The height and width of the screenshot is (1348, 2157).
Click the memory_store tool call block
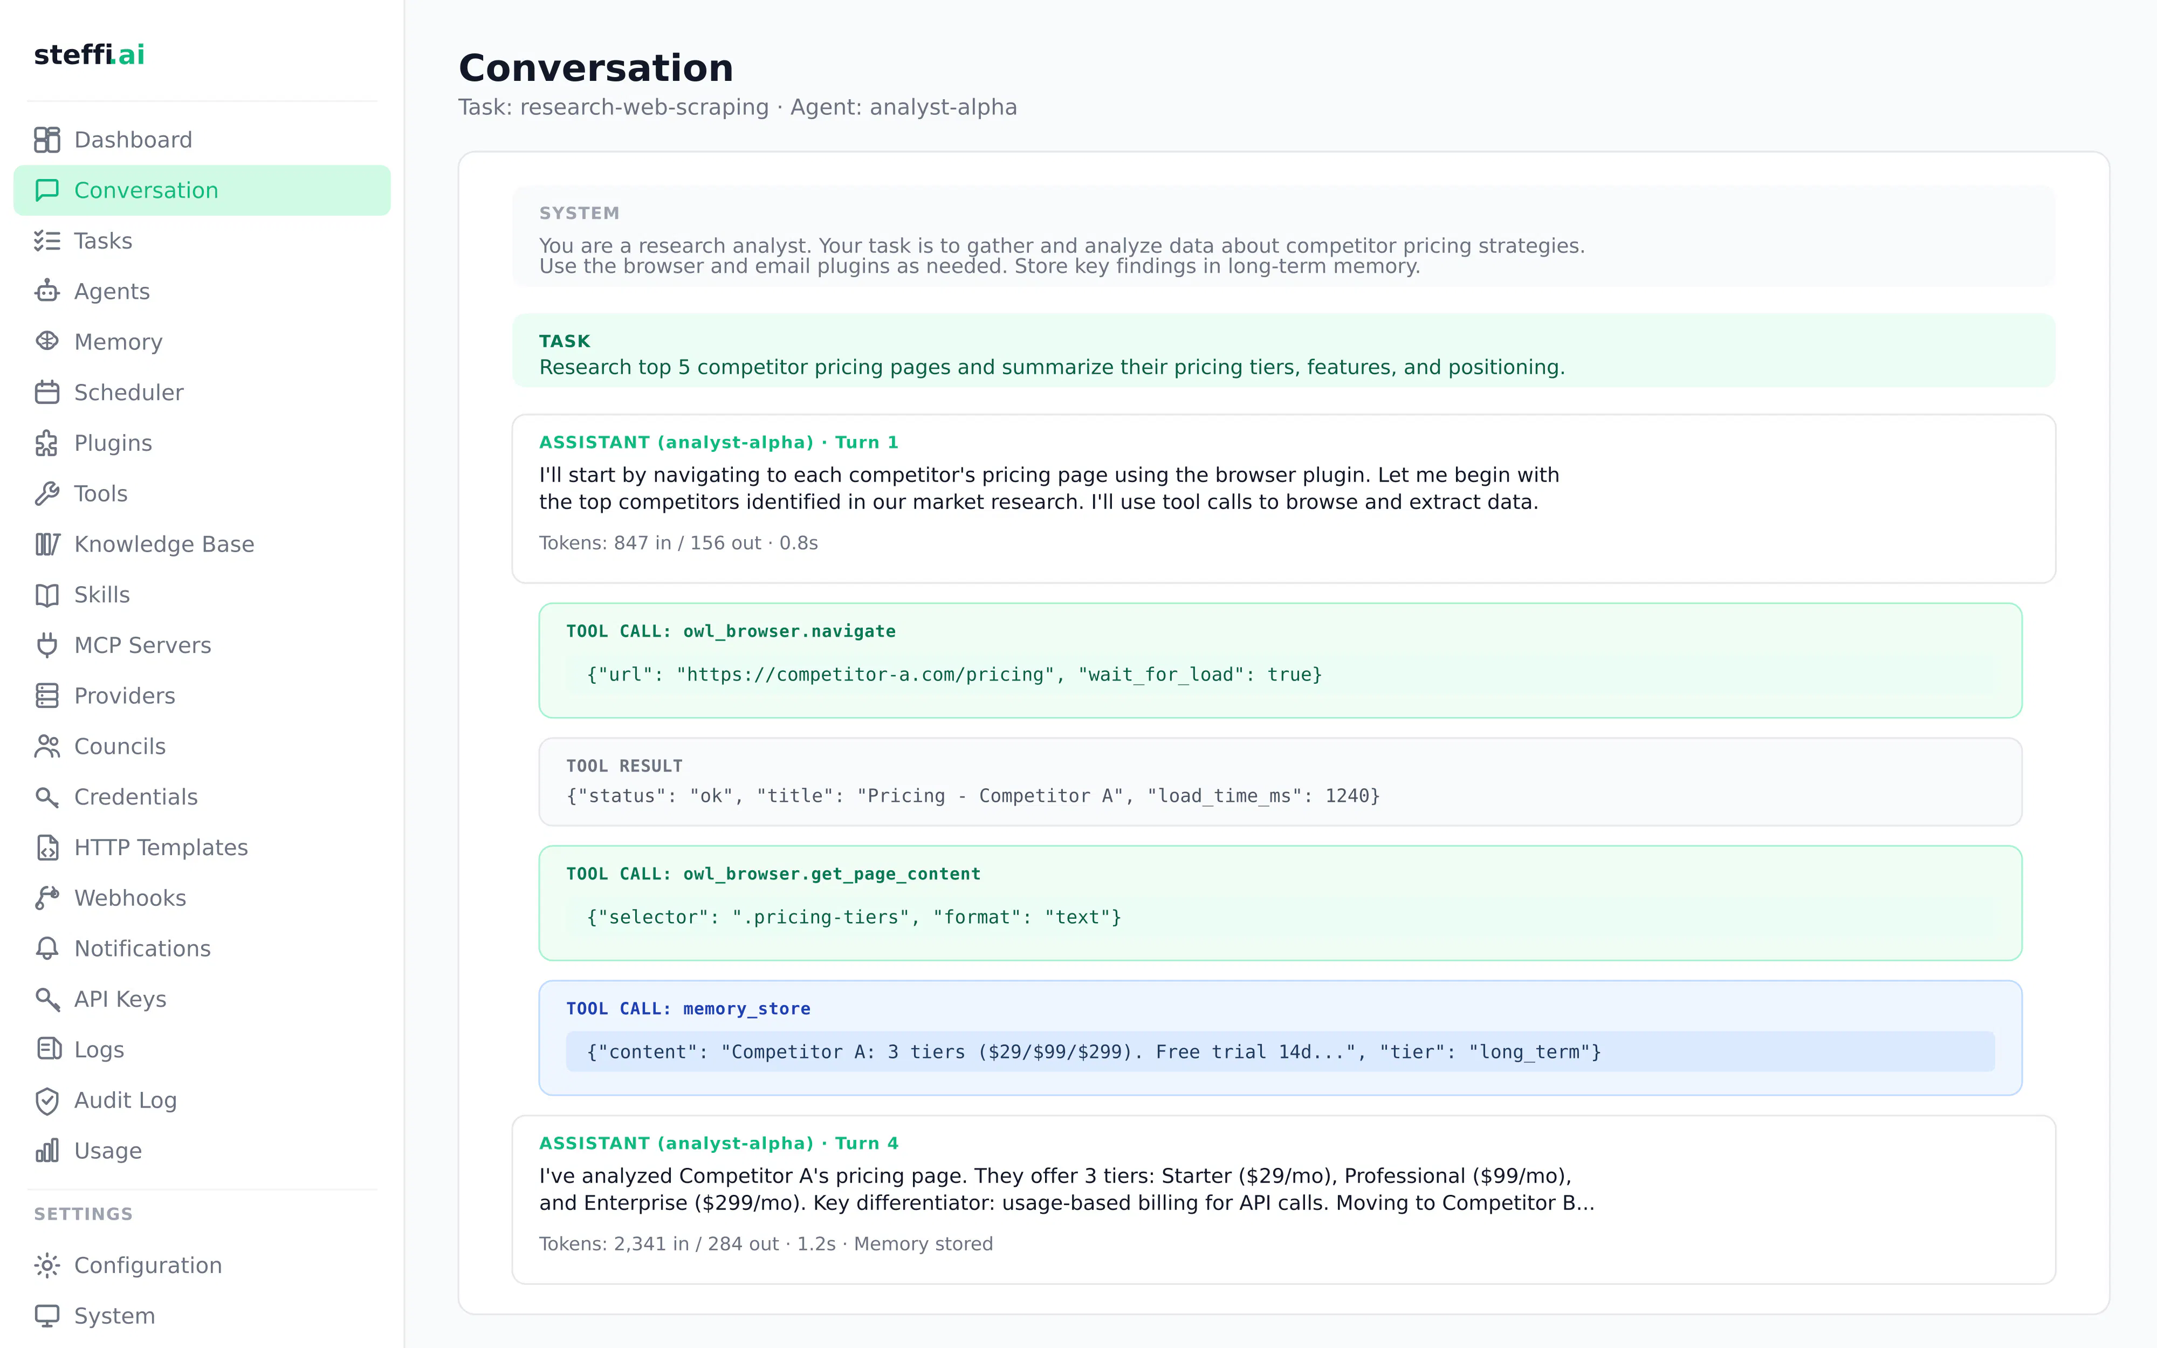[1280, 1038]
